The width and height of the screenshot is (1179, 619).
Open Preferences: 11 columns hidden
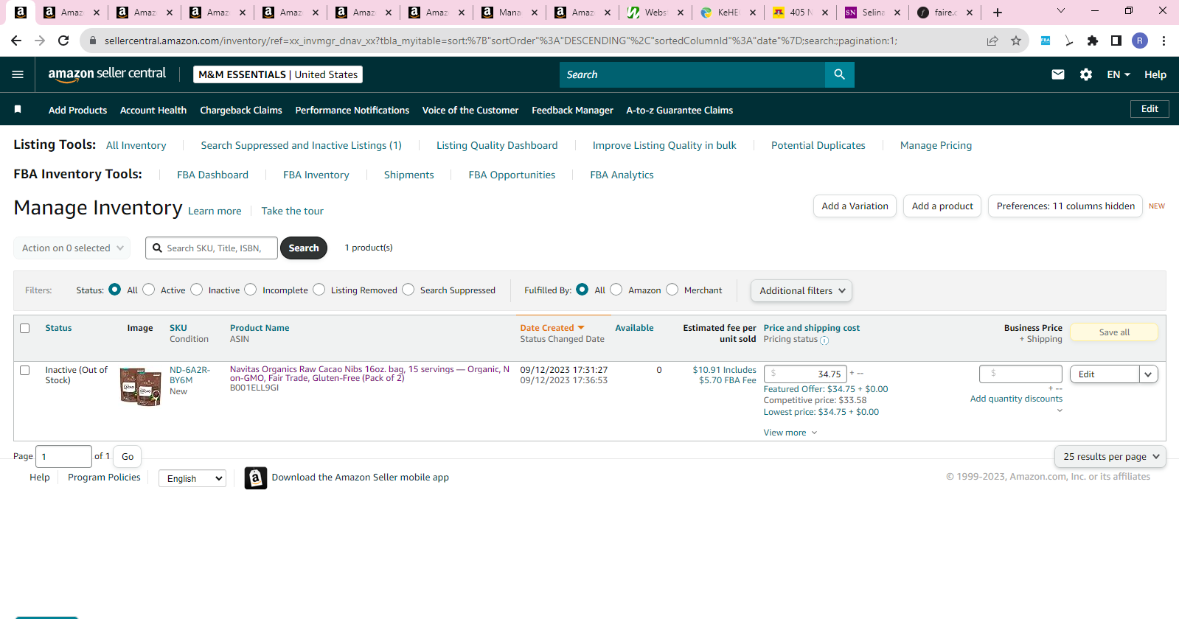1065,206
